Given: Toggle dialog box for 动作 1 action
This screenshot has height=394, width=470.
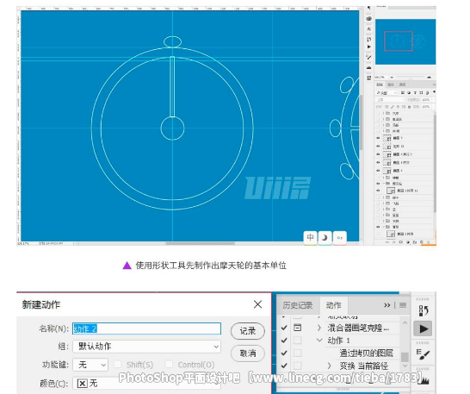Looking at the screenshot, I should click(x=297, y=340).
